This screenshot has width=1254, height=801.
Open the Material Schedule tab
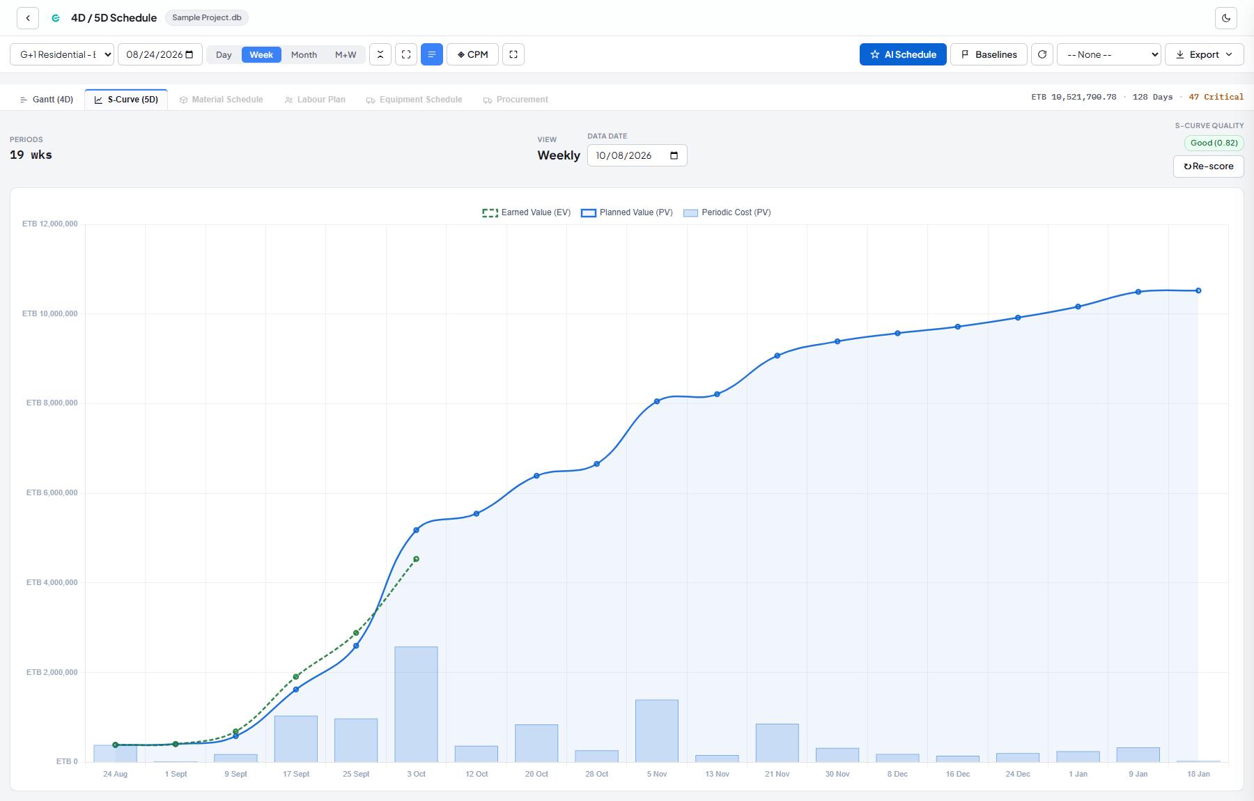click(x=222, y=100)
